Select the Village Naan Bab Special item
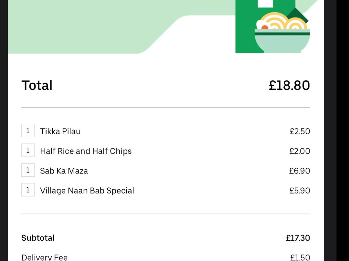Viewport: 349px width, 261px height. 87,191
